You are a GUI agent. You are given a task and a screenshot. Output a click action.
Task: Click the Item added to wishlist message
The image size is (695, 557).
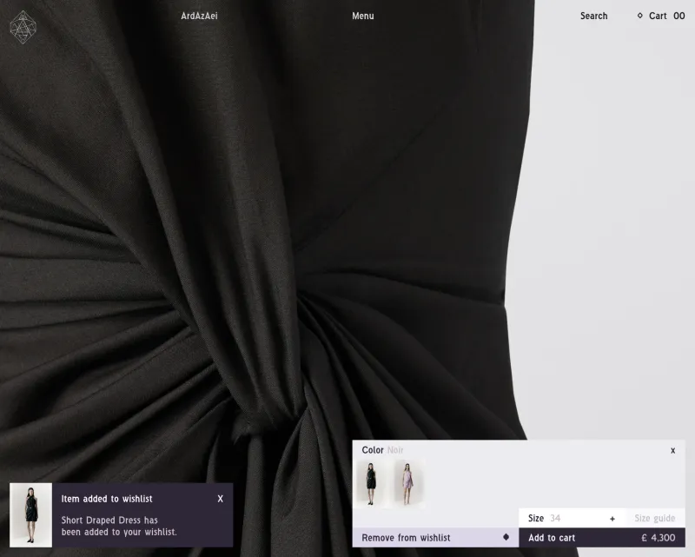[x=107, y=499]
